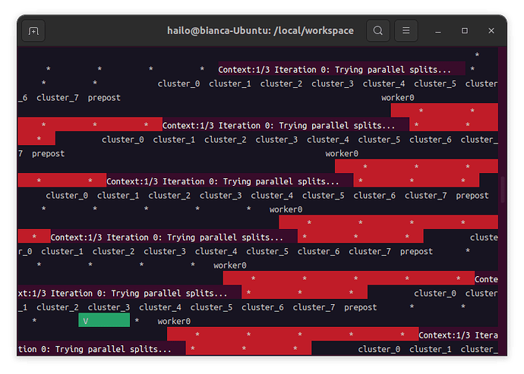Click worker0 text beside the green block
The width and height of the screenshot is (524, 374).
pos(174,322)
